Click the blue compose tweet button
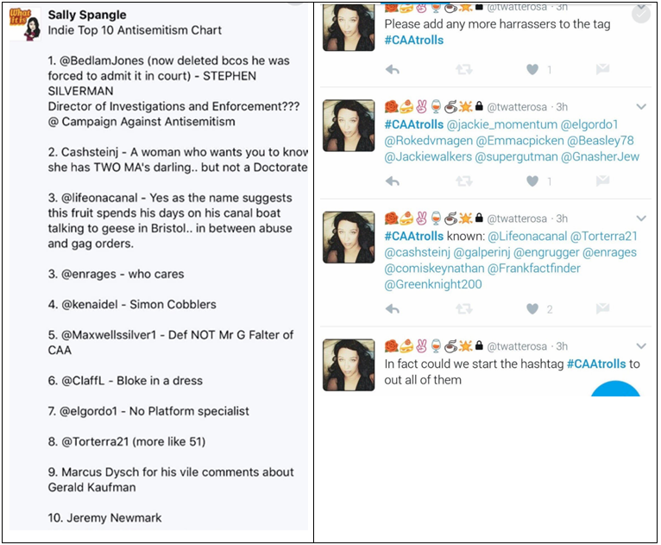 pyautogui.click(x=615, y=389)
